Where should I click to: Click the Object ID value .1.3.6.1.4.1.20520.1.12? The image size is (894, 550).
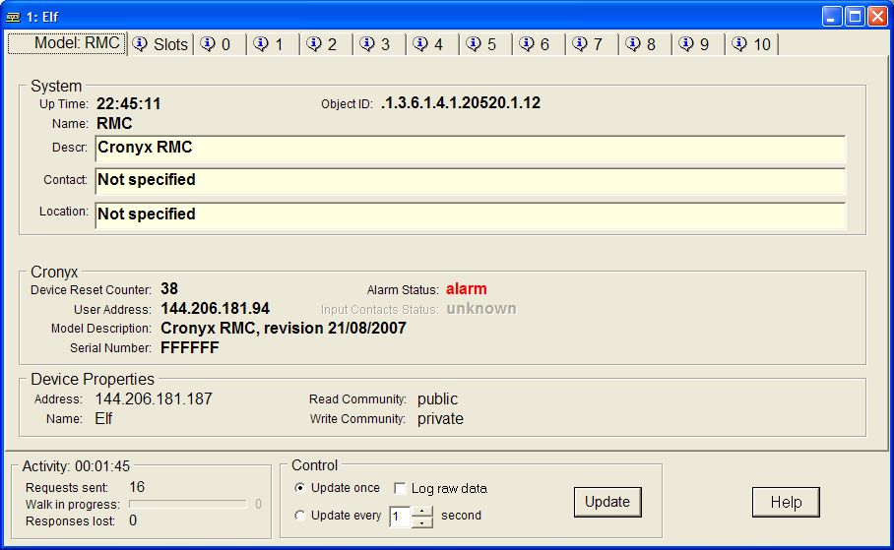click(461, 103)
